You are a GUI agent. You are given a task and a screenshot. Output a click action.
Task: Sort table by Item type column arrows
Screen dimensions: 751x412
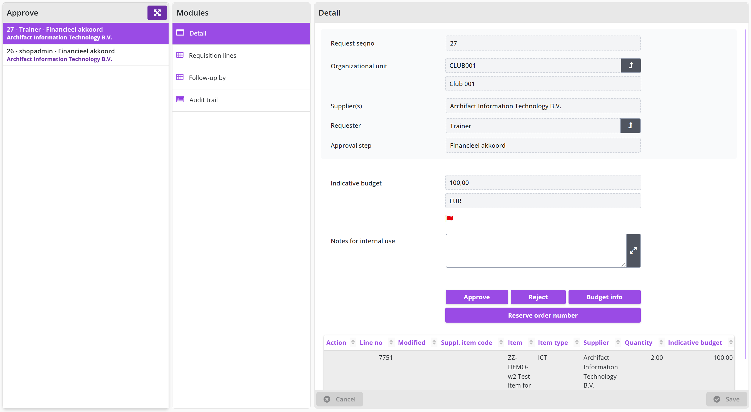coord(576,342)
